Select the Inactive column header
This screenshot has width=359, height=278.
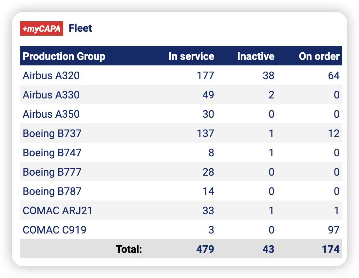[x=255, y=56]
